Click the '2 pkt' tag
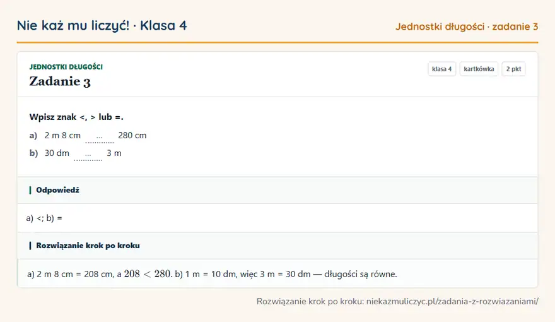The height and width of the screenshot is (322, 555). (513, 69)
